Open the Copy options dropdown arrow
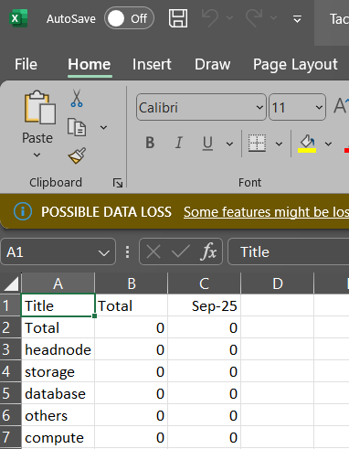This screenshot has height=449, width=349. click(103, 127)
